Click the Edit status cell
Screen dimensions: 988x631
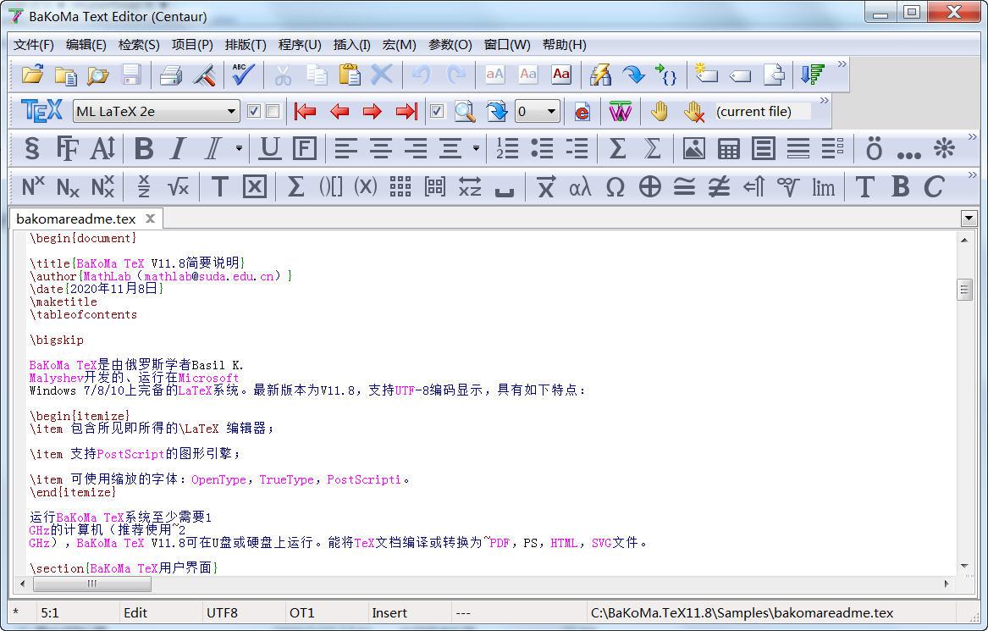coord(160,612)
